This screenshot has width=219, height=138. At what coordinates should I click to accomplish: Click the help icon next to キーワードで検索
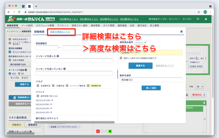[x=26, y=70]
